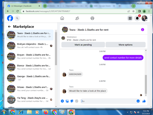Viewport: 153px width, 115px height.
Task: Open Bianca conversation in list
Action: (x=30, y=67)
